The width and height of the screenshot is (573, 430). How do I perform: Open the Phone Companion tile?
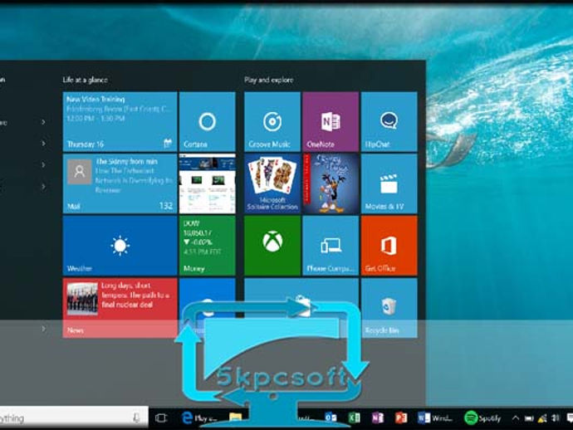(331, 246)
